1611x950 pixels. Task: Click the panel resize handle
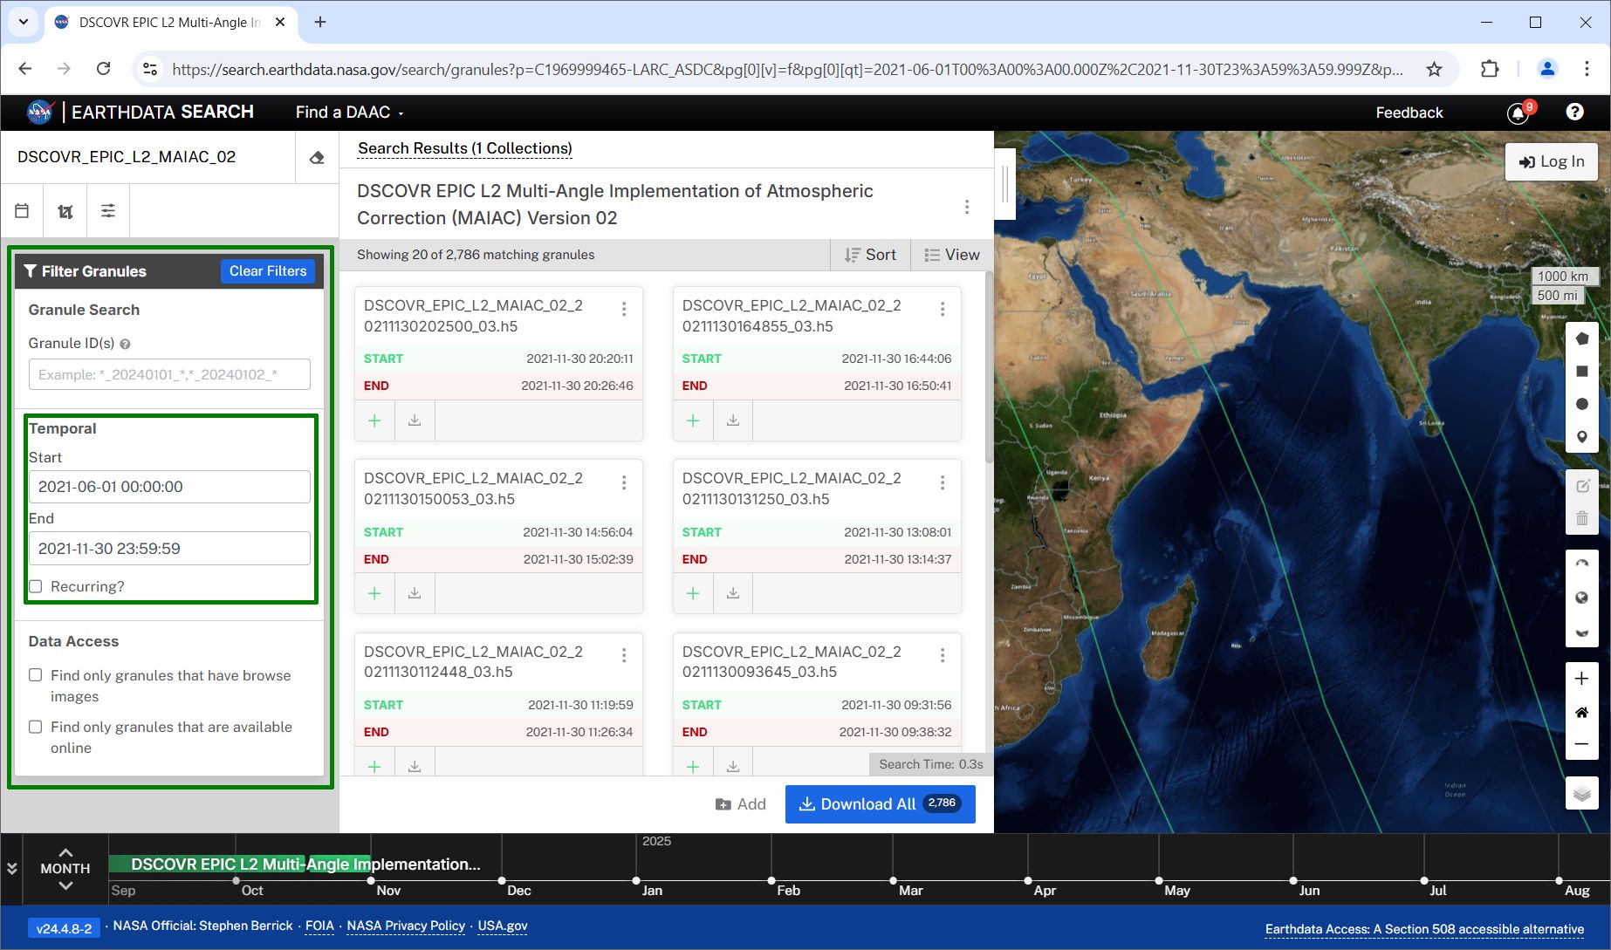[x=1004, y=183]
